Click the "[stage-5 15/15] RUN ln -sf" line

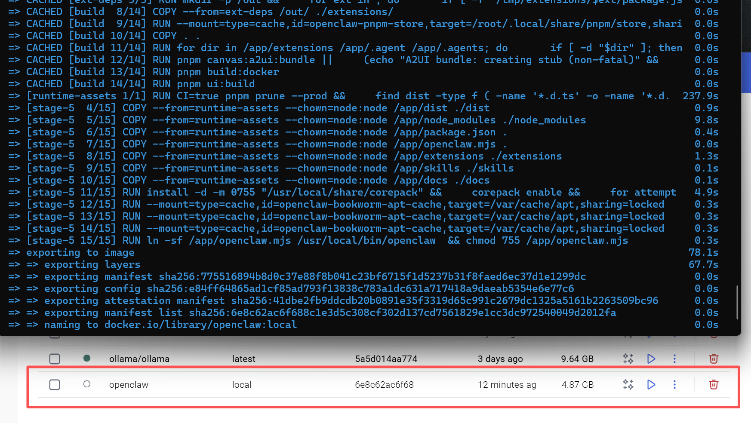pyautogui.click(x=318, y=240)
